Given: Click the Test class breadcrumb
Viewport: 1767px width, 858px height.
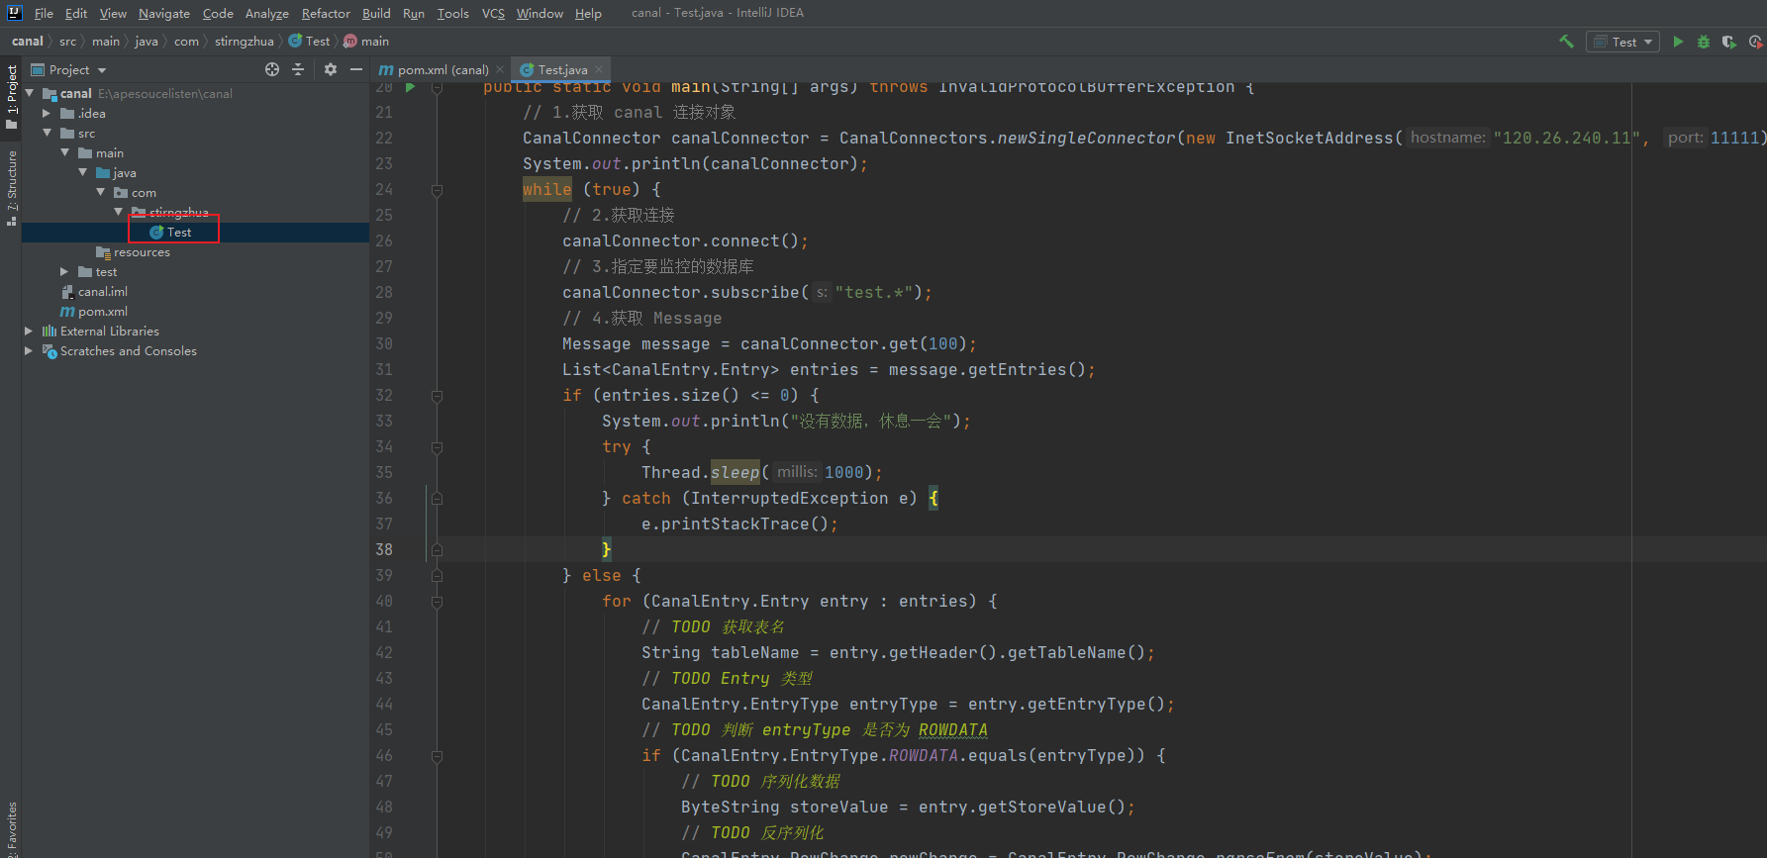Looking at the screenshot, I should pyautogui.click(x=309, y=42).
